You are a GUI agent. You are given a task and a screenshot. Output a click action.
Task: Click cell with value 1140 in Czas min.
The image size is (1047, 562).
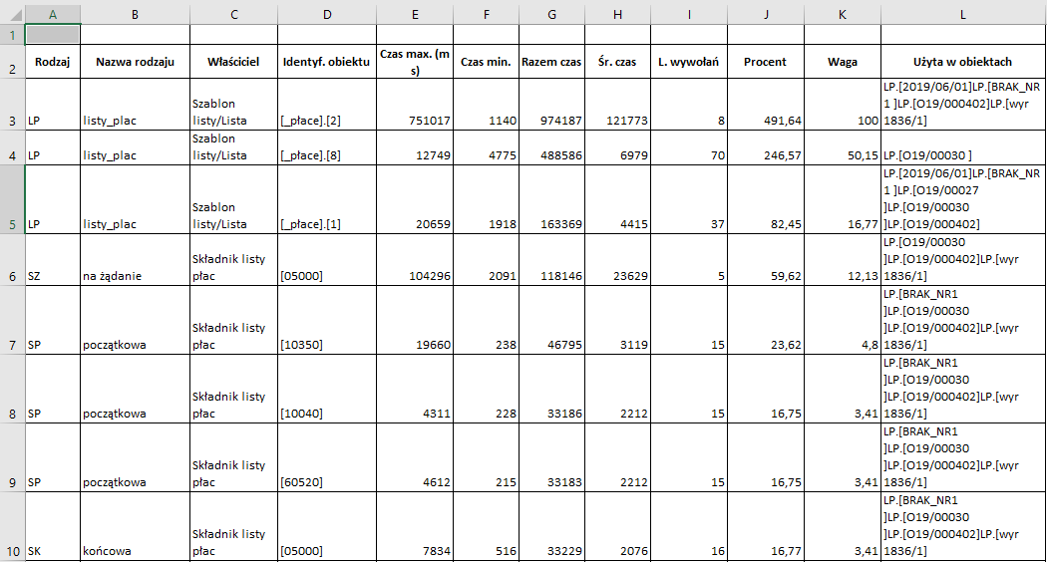(x=487, y=104)
